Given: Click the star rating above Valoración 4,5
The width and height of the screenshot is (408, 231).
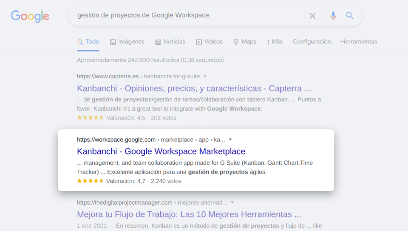Looking at the screenshot, I should click(x=90, y=117).
